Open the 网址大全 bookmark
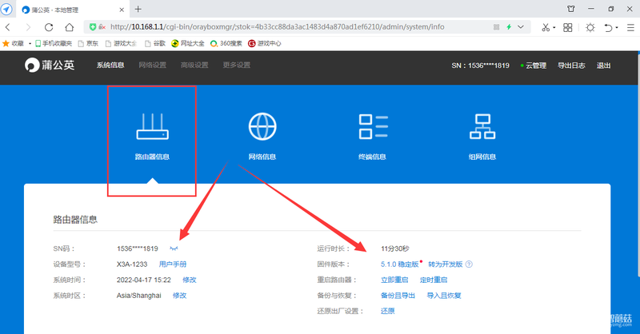Viewport: 640px width, 334px height. point(188,43)
